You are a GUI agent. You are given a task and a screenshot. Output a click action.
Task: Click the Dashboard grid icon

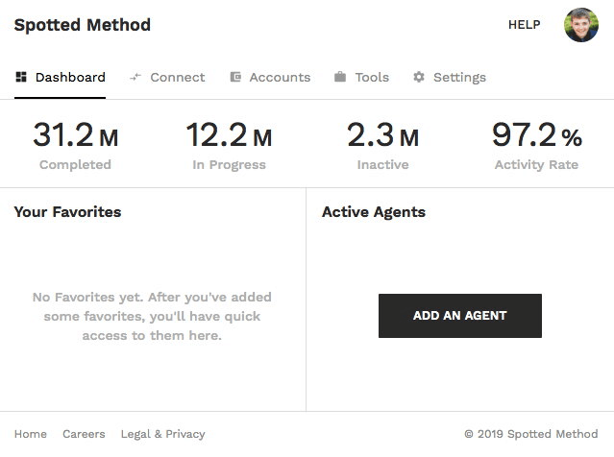point(21,77)
